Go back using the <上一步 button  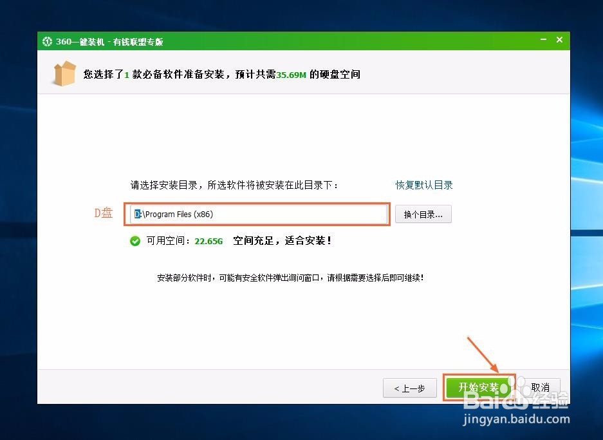pos(409,387)
